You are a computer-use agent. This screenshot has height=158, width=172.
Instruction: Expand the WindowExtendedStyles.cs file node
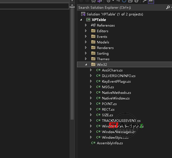[91, 126]
